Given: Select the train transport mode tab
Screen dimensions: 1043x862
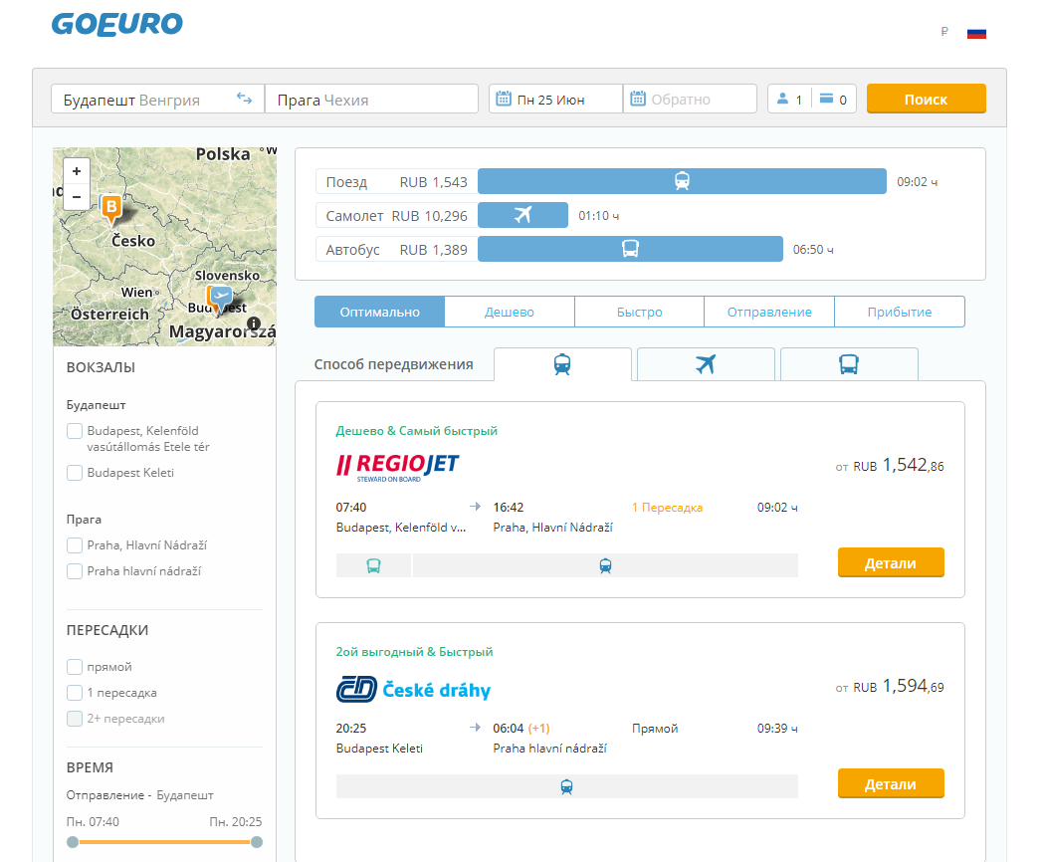Looking at the screenshot, I should coord(562,364).
